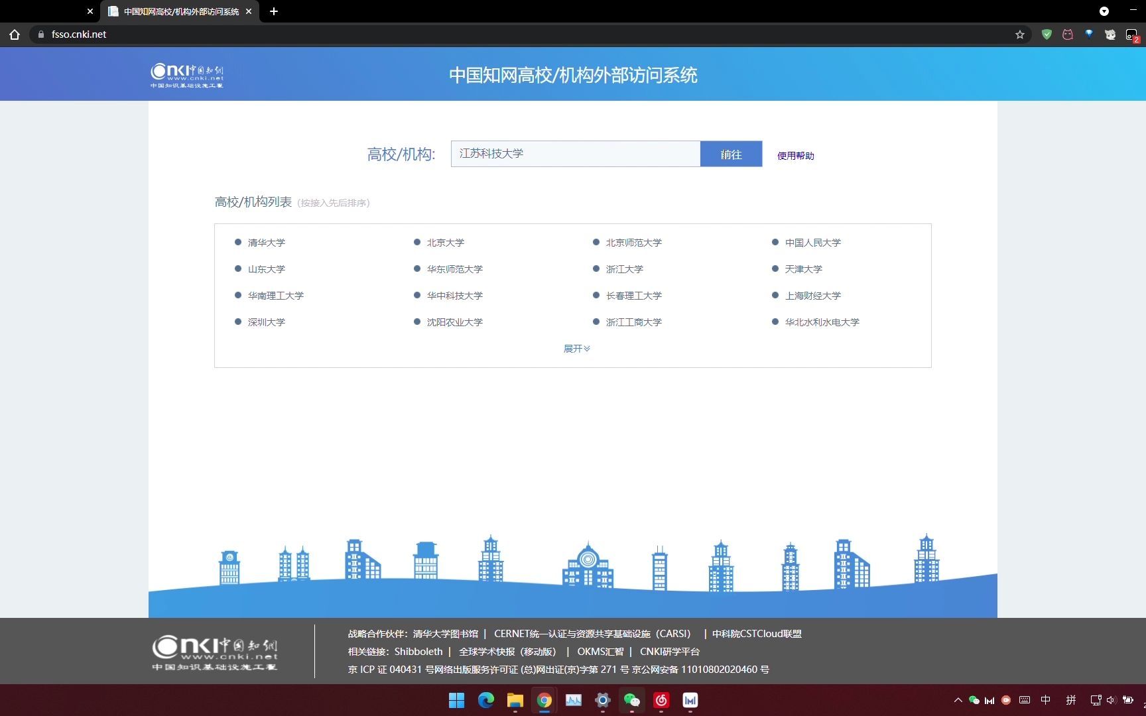
Task: Go to 深圳大学 entry
Action: 267,322
